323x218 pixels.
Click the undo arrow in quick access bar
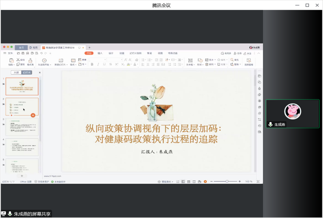[x=41, y=53]
